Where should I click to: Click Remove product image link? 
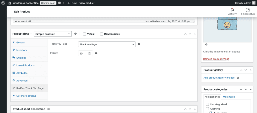click(x=216, y=59)
